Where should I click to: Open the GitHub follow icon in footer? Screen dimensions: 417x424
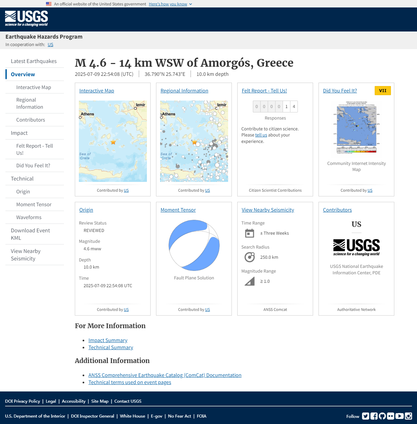(x=382, y=416)
